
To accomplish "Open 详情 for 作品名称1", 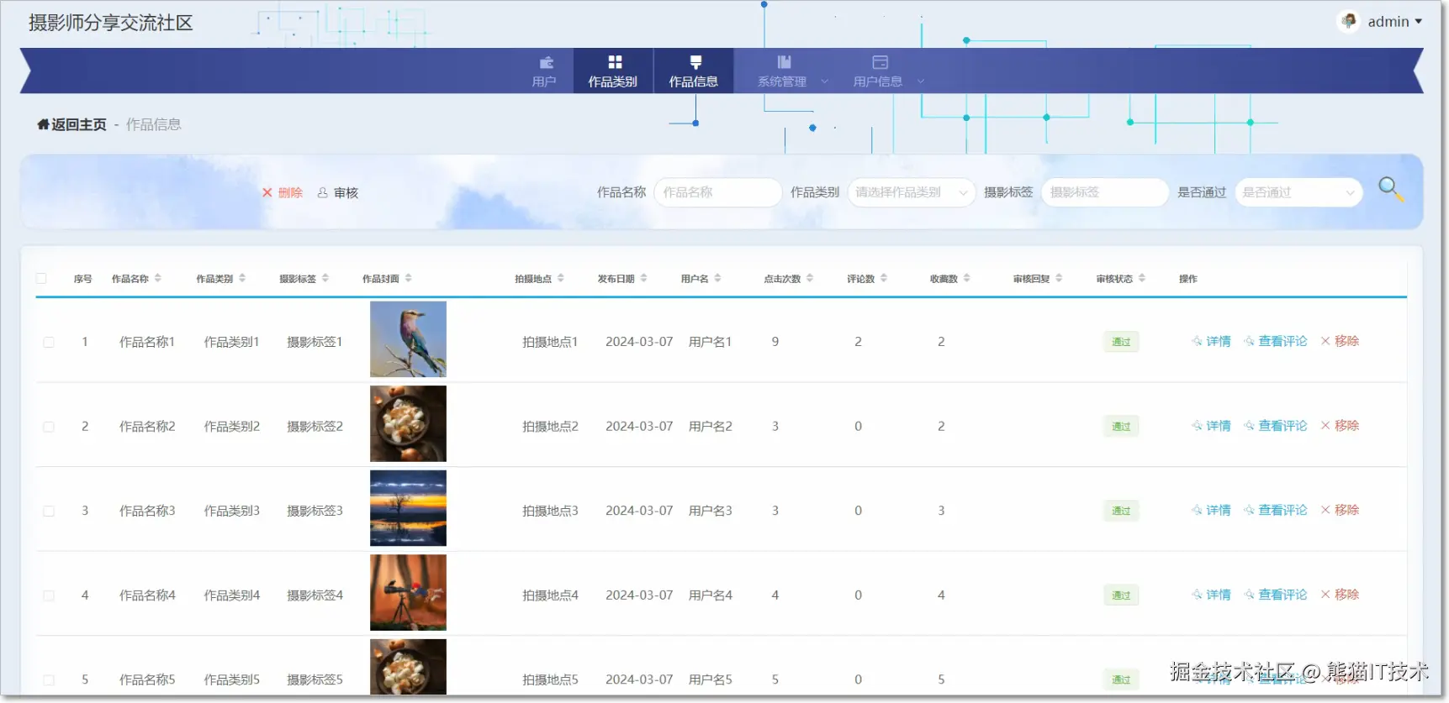I will [x=1211, y=341].
